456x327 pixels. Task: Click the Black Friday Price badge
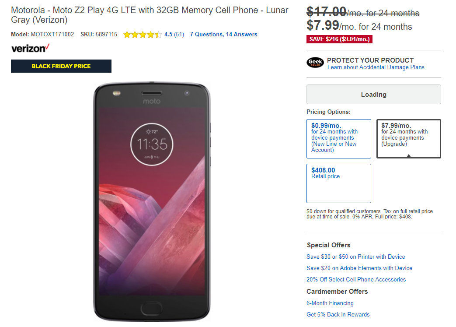61,66
